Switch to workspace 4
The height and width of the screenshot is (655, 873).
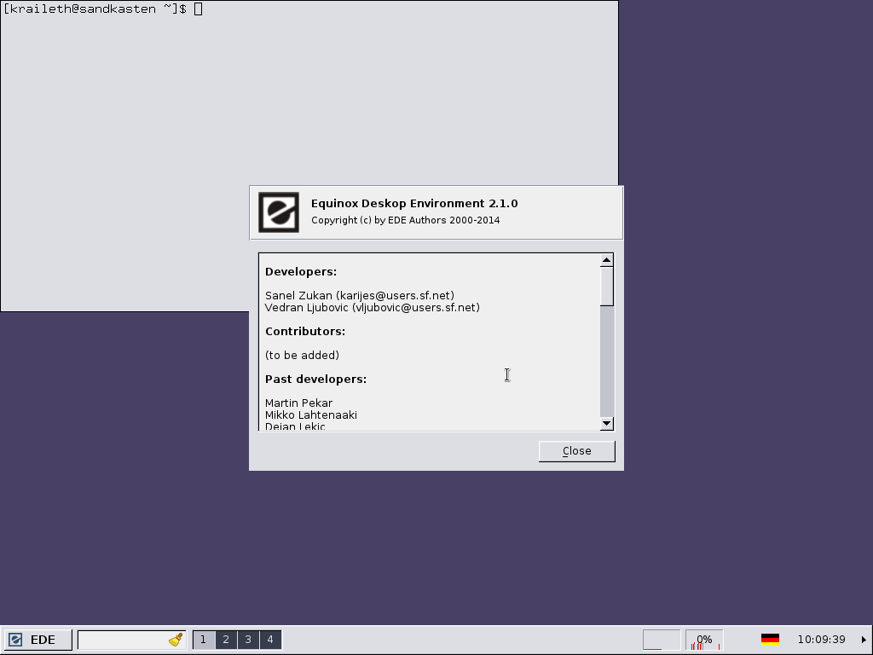click(x=270, y=640)
